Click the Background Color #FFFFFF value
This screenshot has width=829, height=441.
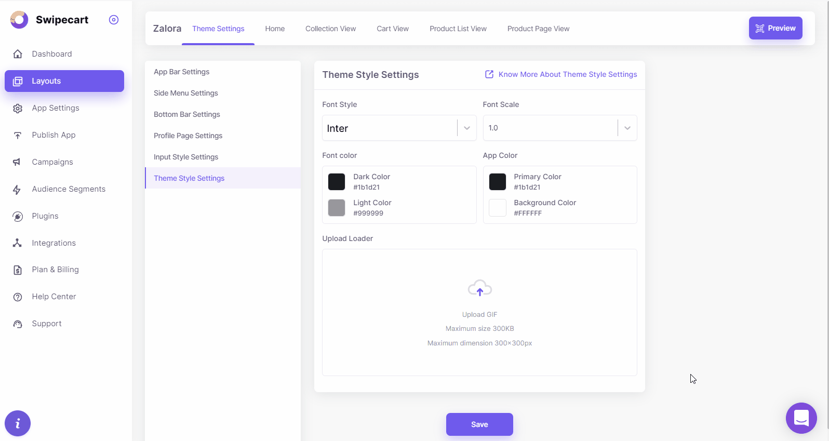pos(528,213)
